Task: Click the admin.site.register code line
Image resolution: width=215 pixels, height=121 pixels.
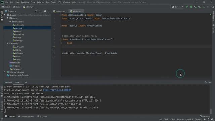Action: pos(90,53)
